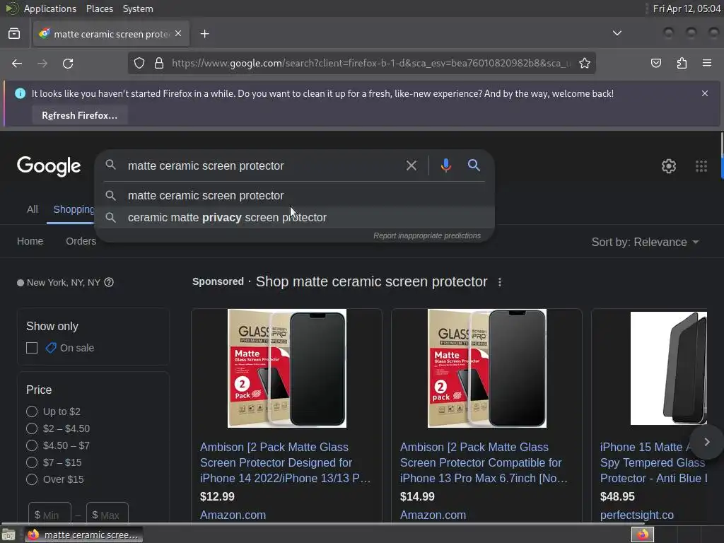Click the info icon in the notification bar
This screenshot has height=543, width=724.
(20, 93)
